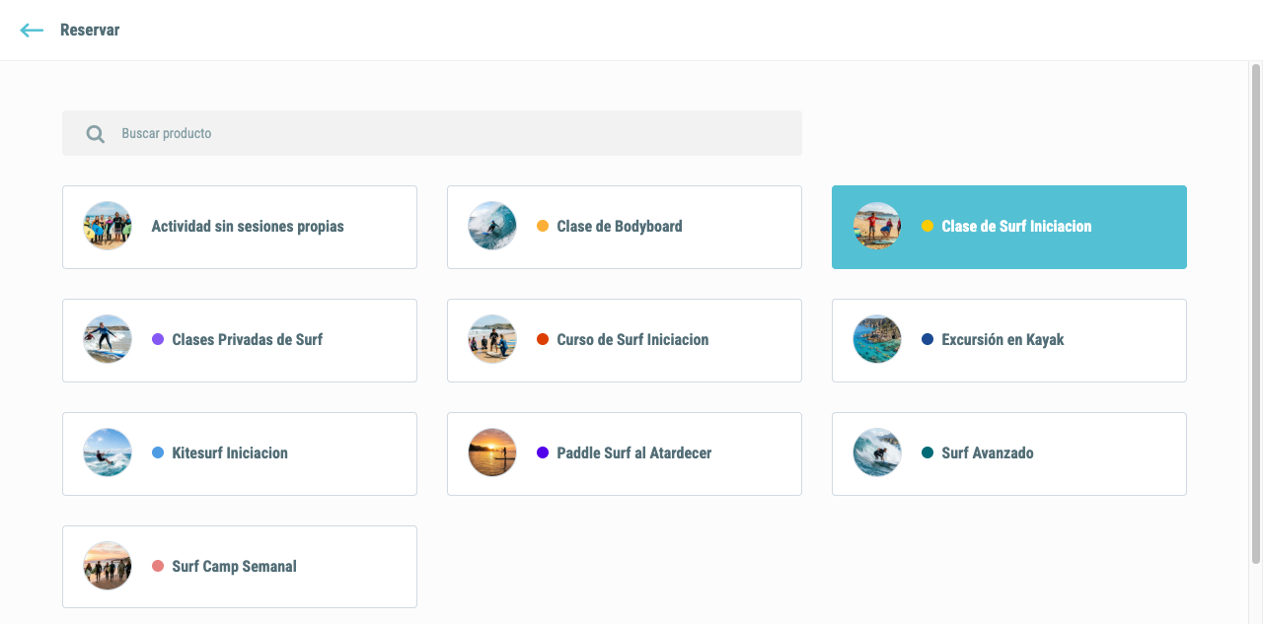The width and height of the screenshot is (1263, 624).
Task: Click the Surf Camp Semanal group photo
Action: pyautogui.click(x=107, y=566)
